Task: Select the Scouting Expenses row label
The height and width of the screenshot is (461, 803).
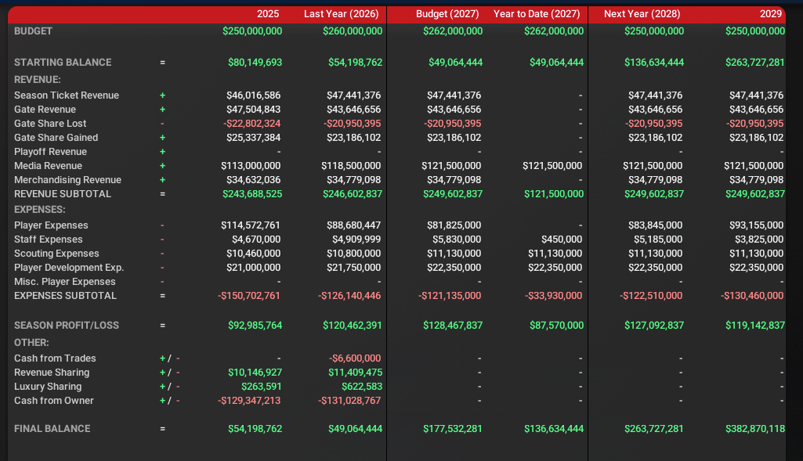Action: coord(56,254)
